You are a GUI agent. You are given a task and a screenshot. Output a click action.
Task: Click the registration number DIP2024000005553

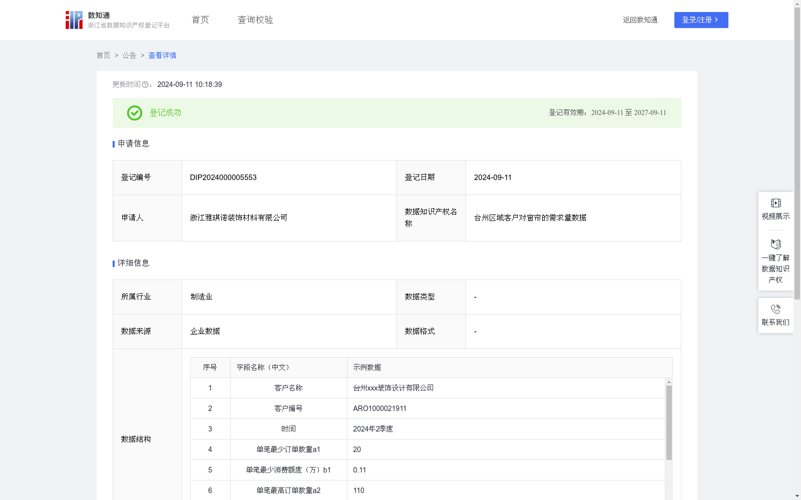point(223,177)
